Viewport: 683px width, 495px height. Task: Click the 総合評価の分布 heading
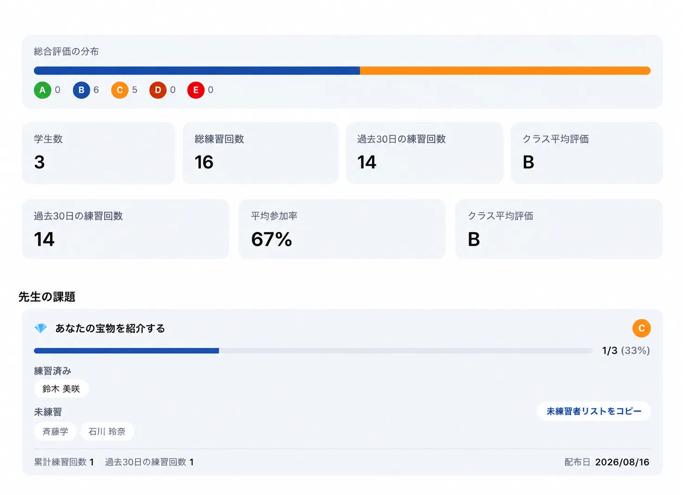click(x=66, y=51)
